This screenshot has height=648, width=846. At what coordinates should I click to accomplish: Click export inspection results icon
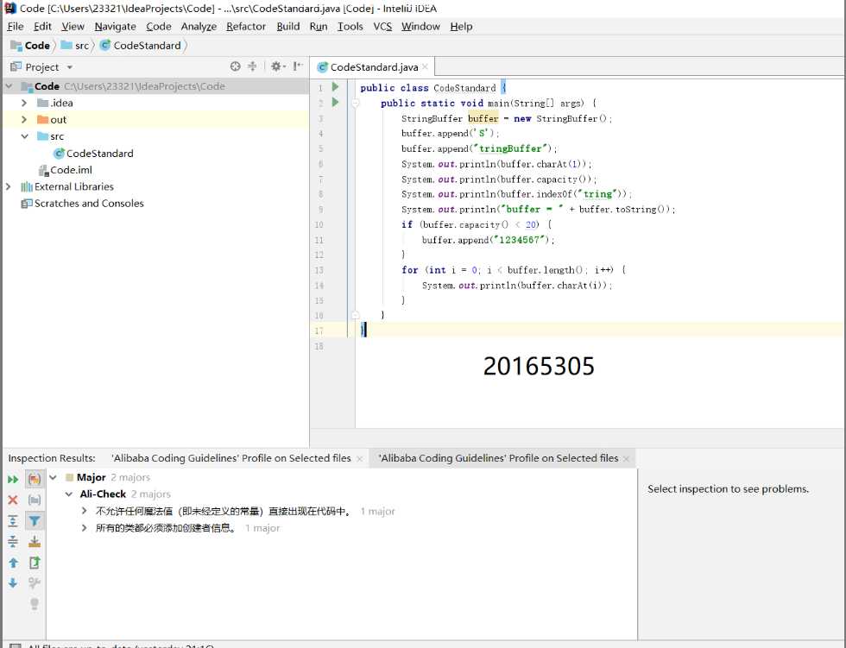(x=35, y=563)
